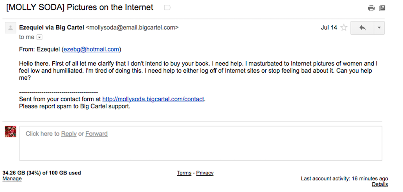Image resolution: width=403 pixels, height=192 pixels.
Task: Click the Reply link in the compose box
Action: 69,134
